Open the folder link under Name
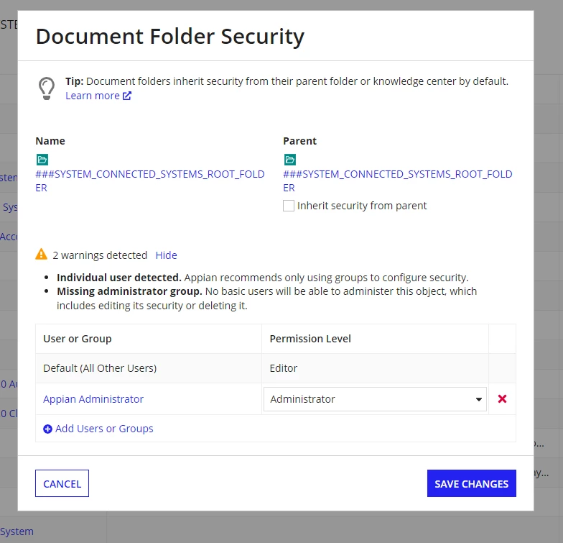Image resolution: width=563 pixels, height=543 pixels. click(x=149, y=181)
